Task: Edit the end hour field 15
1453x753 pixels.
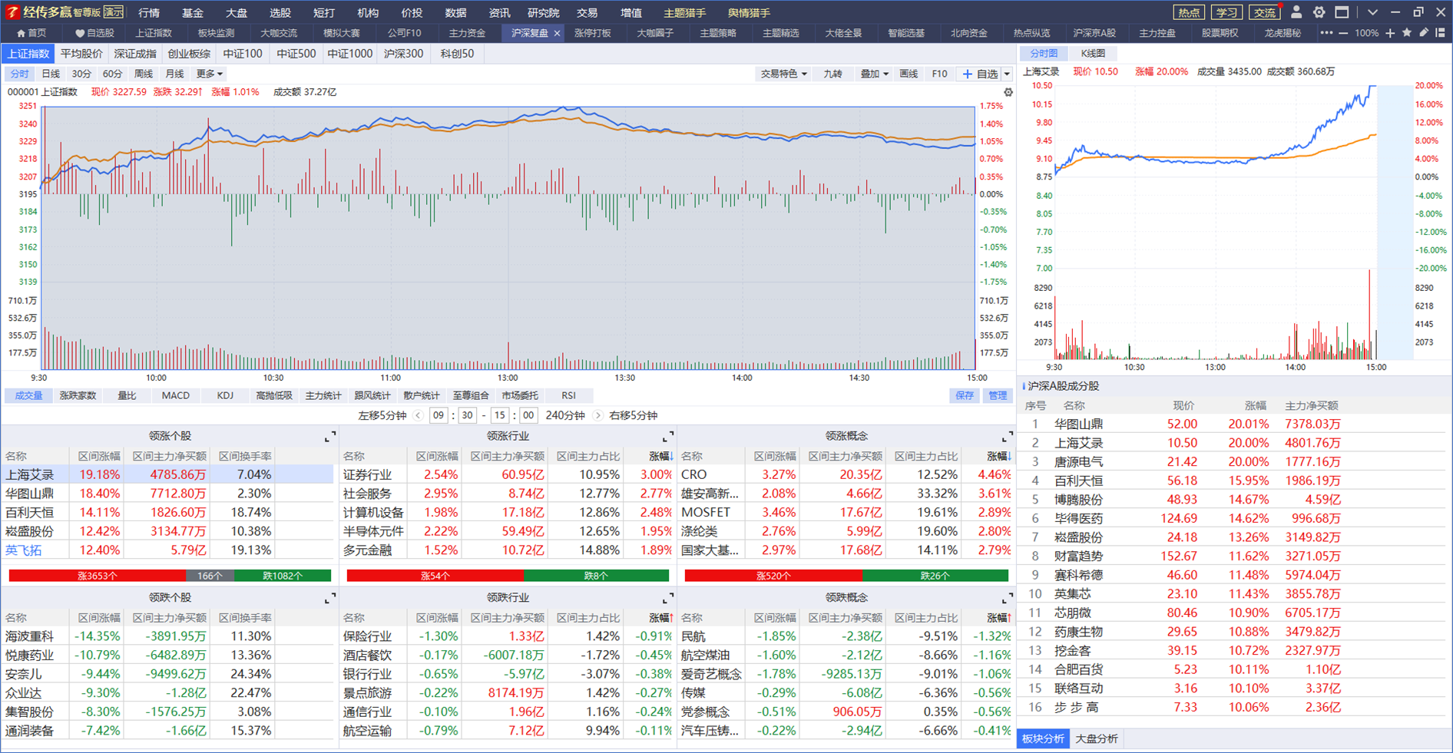Action: point(500,415)
